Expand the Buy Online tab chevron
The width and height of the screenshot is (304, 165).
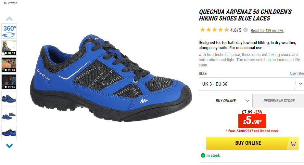tap(247, 101)
